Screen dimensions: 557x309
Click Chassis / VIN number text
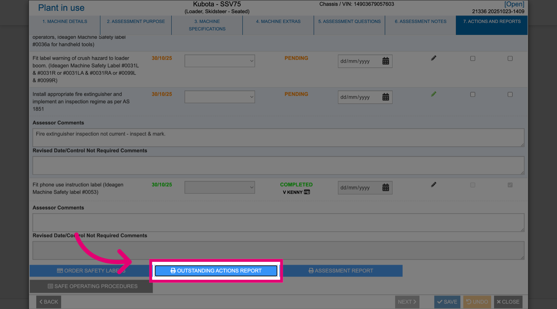(x=357, y=4)
